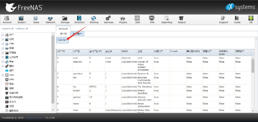
Task: Go to Network in the toolbar
Action: (50, 20)
